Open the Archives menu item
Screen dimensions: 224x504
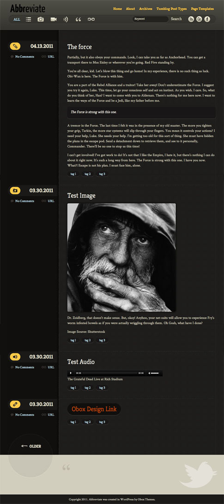click(x=145, y=9)
